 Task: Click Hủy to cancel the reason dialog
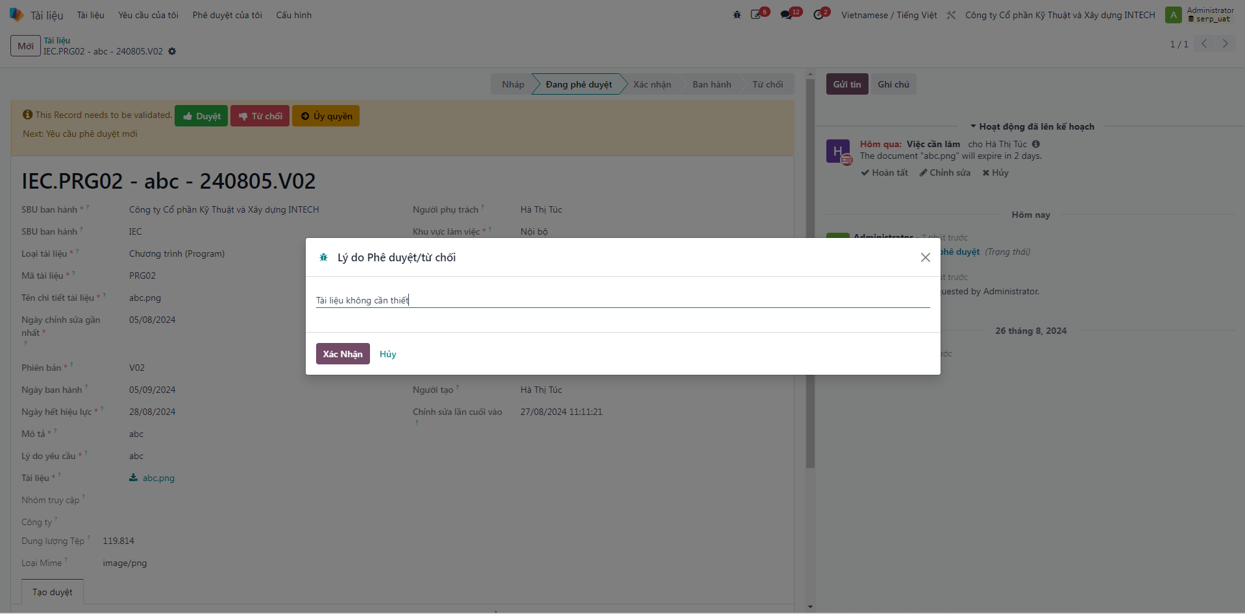coord(388,354)
